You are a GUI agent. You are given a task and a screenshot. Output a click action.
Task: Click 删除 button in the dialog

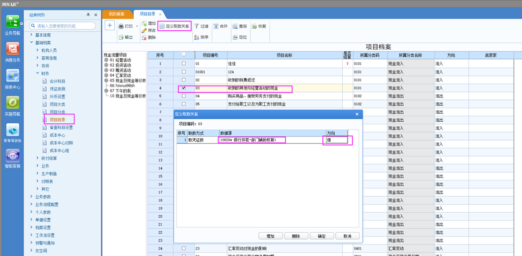tap(296, 236)
